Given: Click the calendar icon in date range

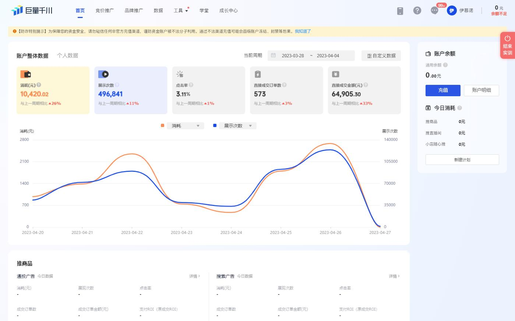Looking at the screenshot, I should coord(273,55).
